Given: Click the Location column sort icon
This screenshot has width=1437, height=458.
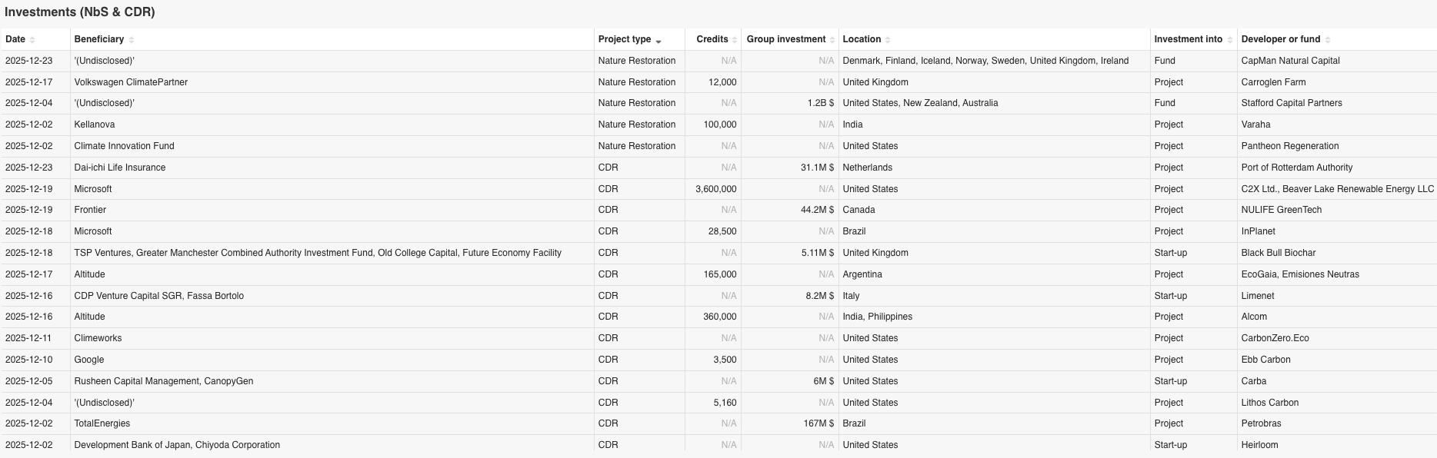Looking at the screenshot, I should tap(888, 40).
